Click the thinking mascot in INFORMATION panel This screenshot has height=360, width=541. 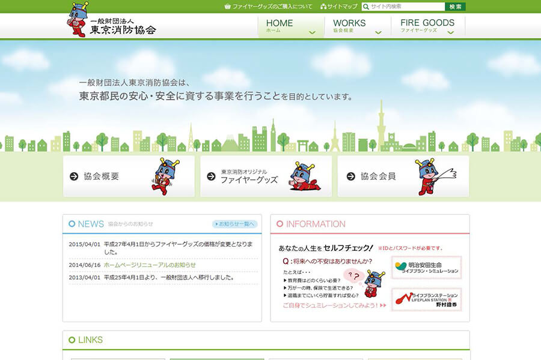coord(375,284)
